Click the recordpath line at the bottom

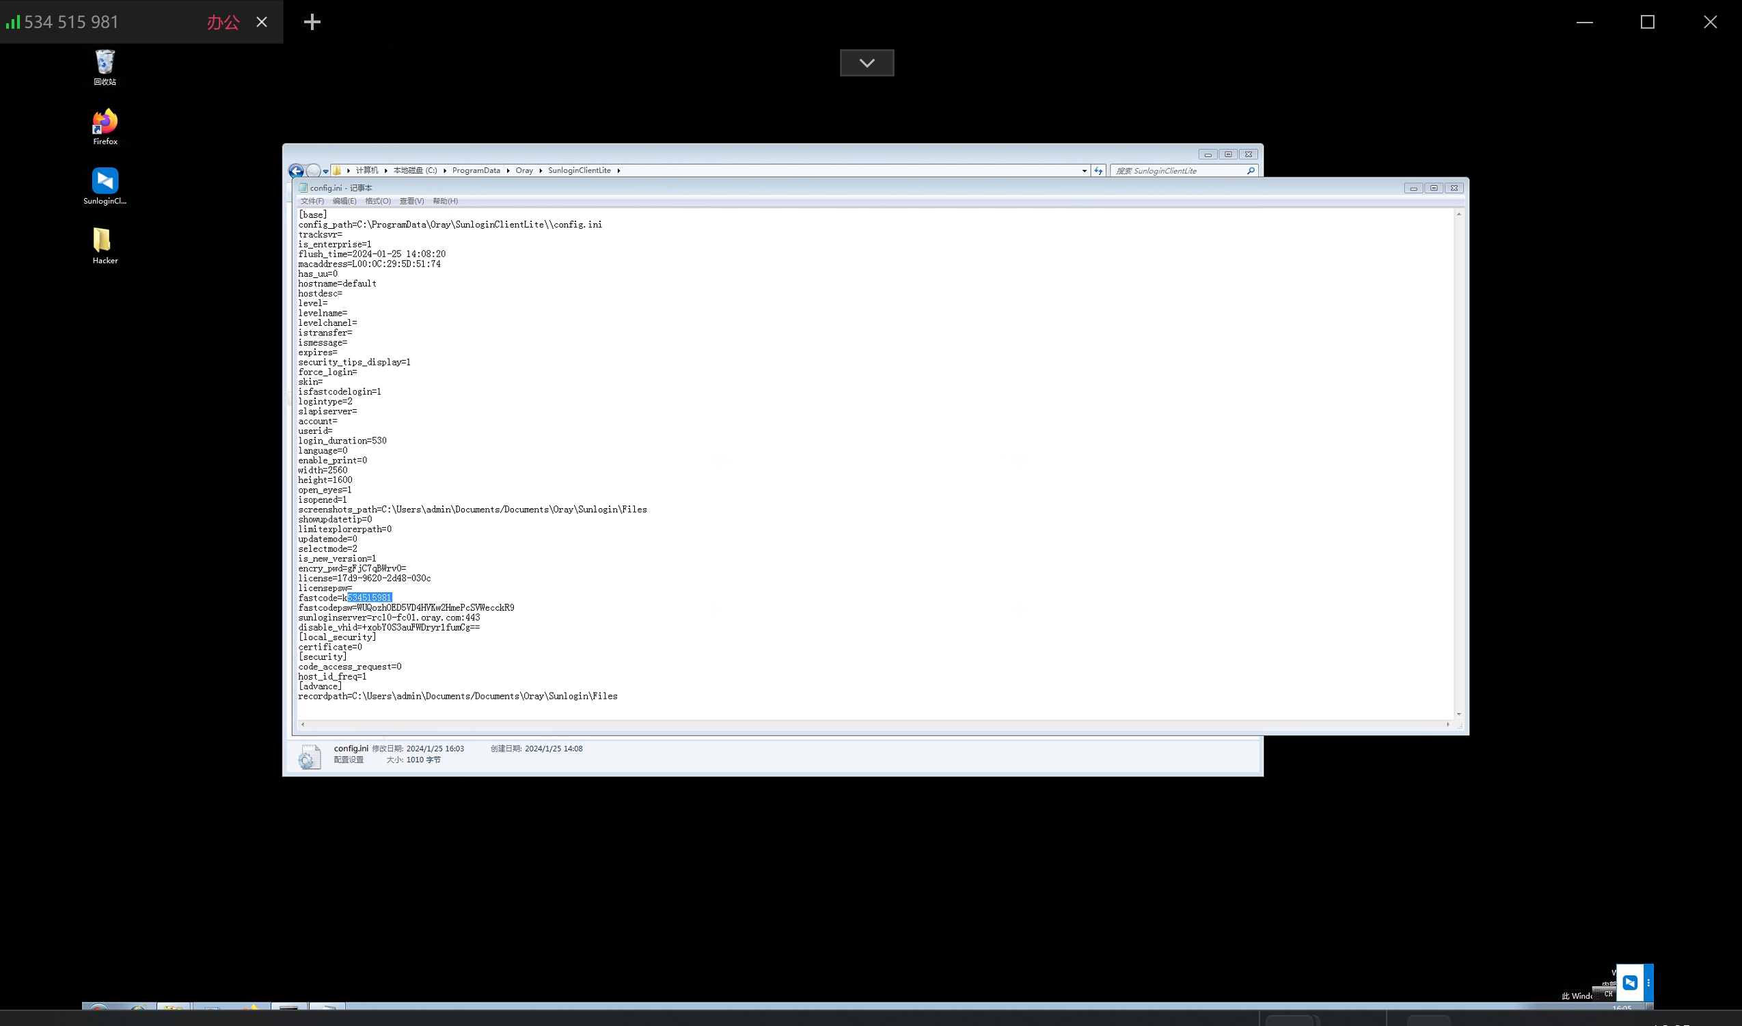458,696
